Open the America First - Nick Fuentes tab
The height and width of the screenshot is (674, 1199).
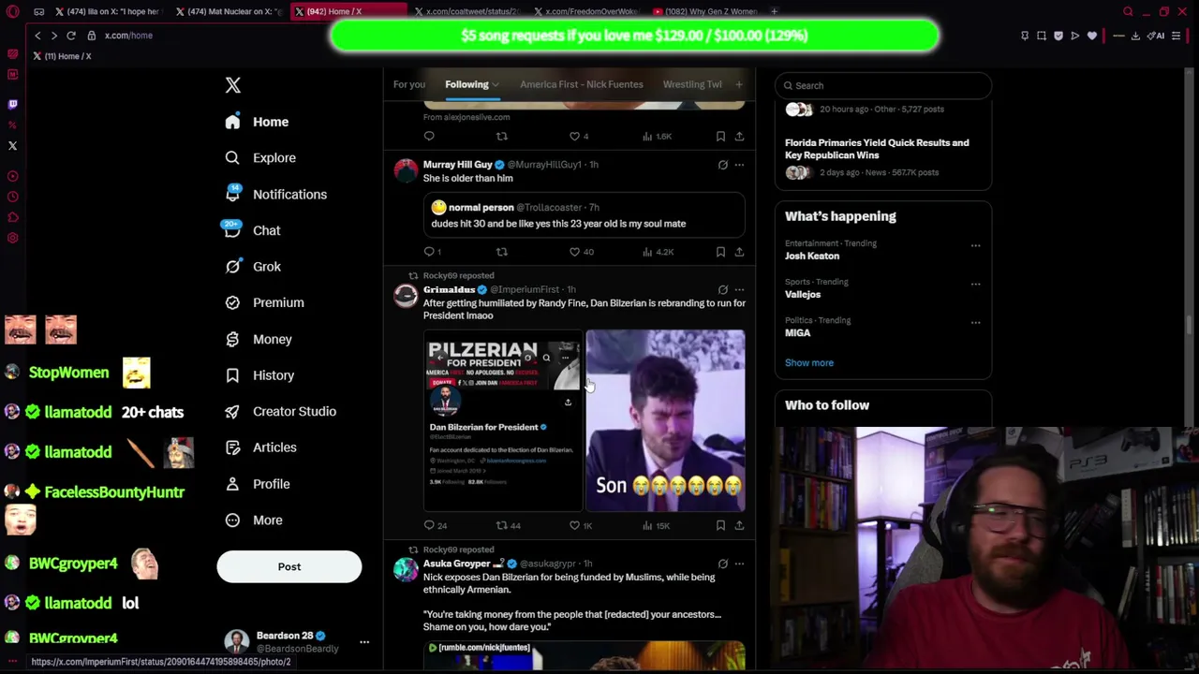pos(582,84)
